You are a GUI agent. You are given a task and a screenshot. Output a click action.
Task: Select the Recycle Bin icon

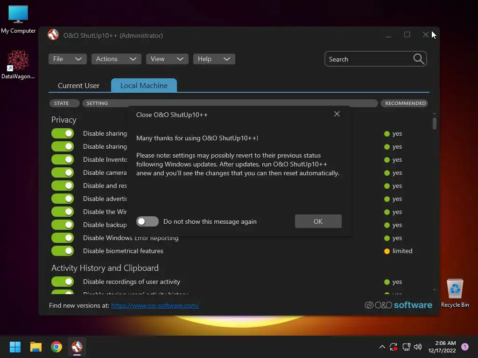455,293
